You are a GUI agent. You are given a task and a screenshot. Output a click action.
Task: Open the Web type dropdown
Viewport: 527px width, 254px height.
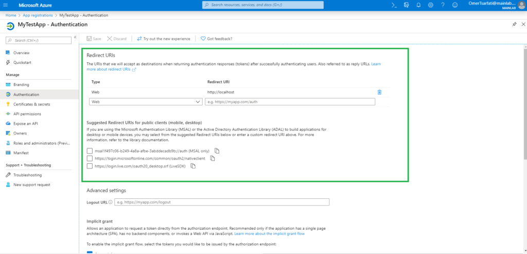[146, 101]
